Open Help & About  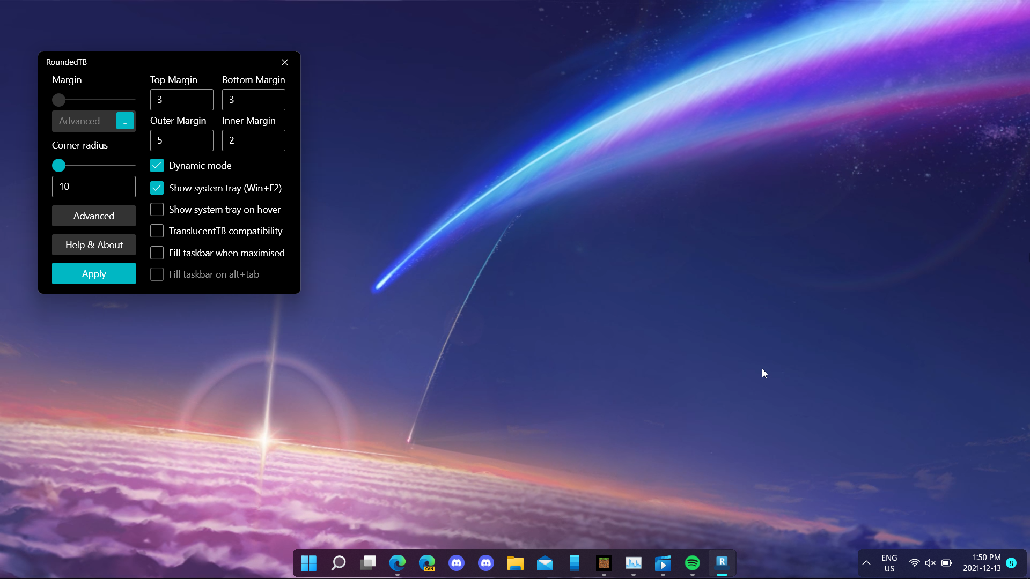tap(94, 245)
